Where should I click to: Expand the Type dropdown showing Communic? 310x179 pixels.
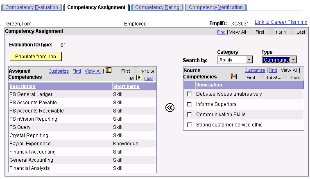tap(279, 60)
